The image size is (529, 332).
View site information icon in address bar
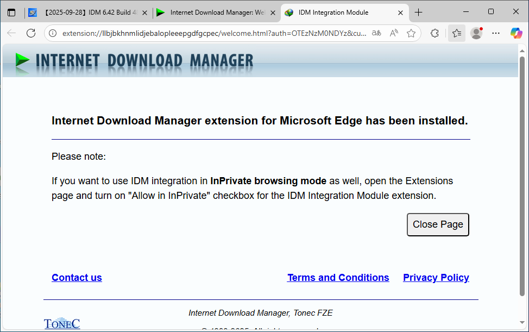point(53,33)
